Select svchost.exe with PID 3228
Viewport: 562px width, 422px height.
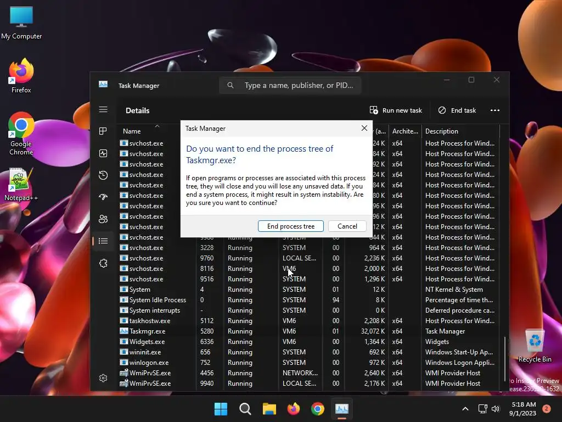pyautogui.click(x=308, y=247)
